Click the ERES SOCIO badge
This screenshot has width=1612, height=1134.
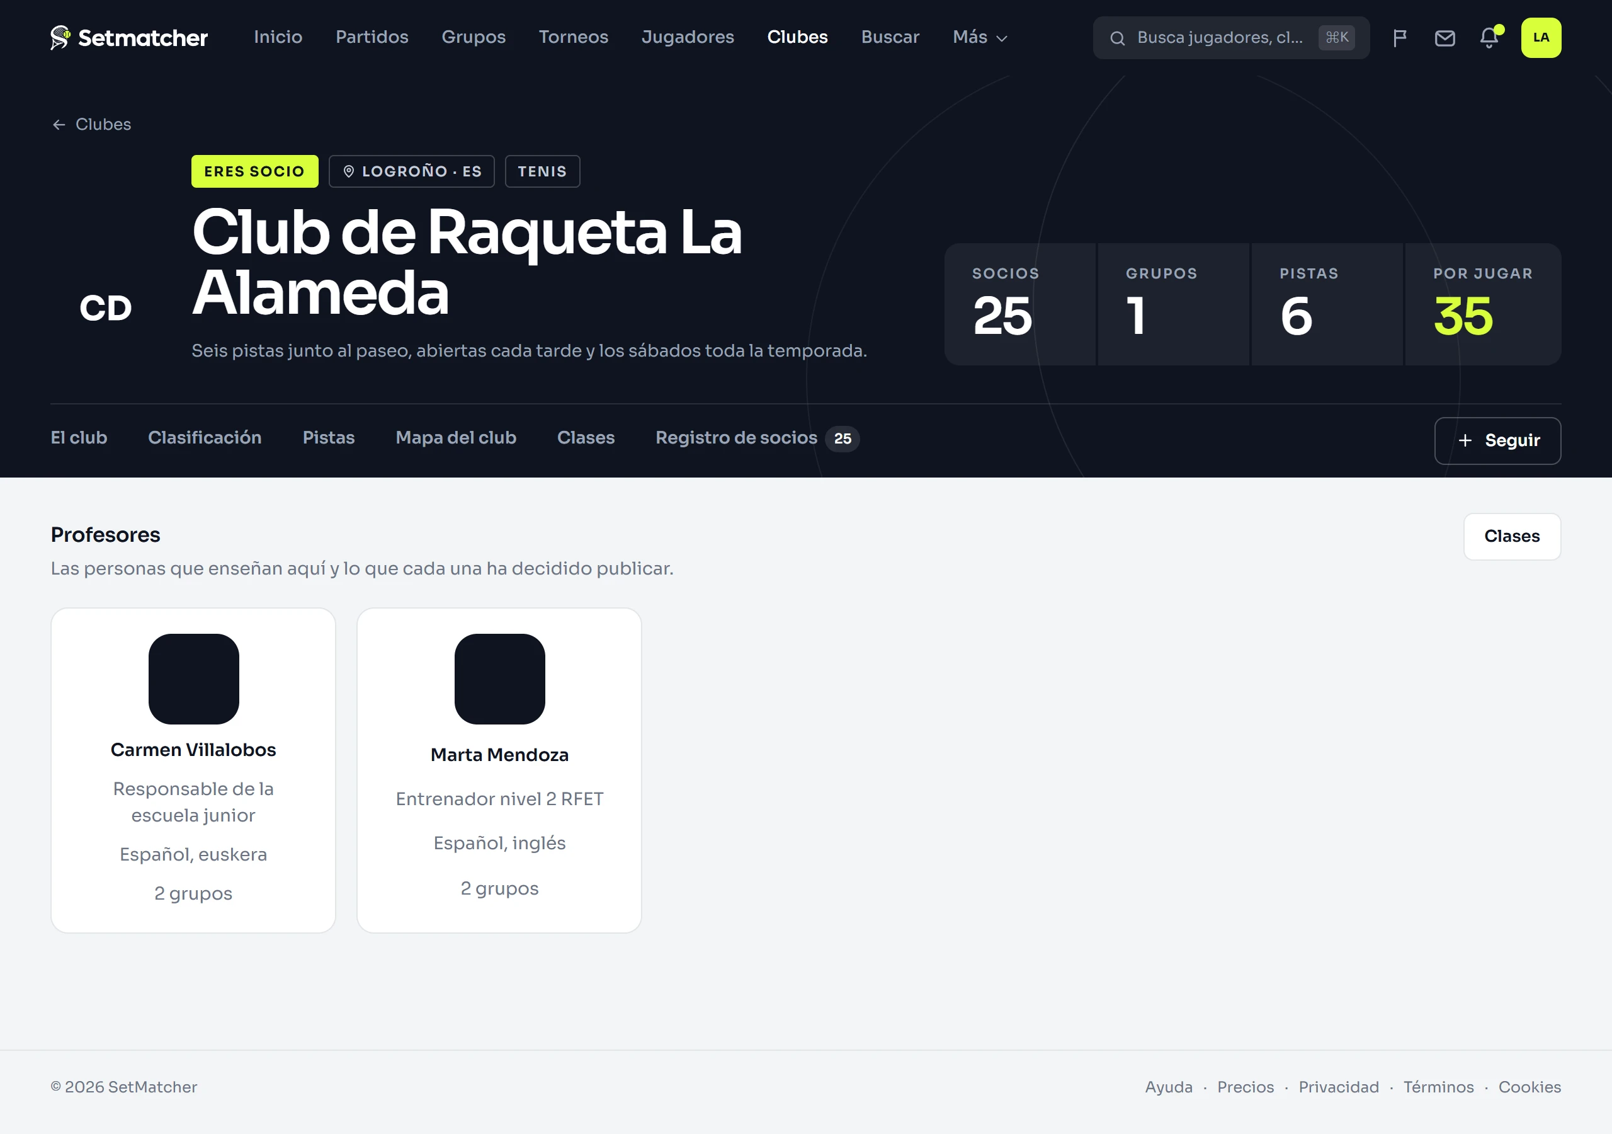click(x=254, y=171)
